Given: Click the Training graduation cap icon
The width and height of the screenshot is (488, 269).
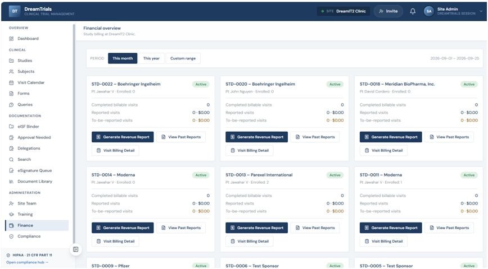Looking at the screenshot, I should 11,215.
